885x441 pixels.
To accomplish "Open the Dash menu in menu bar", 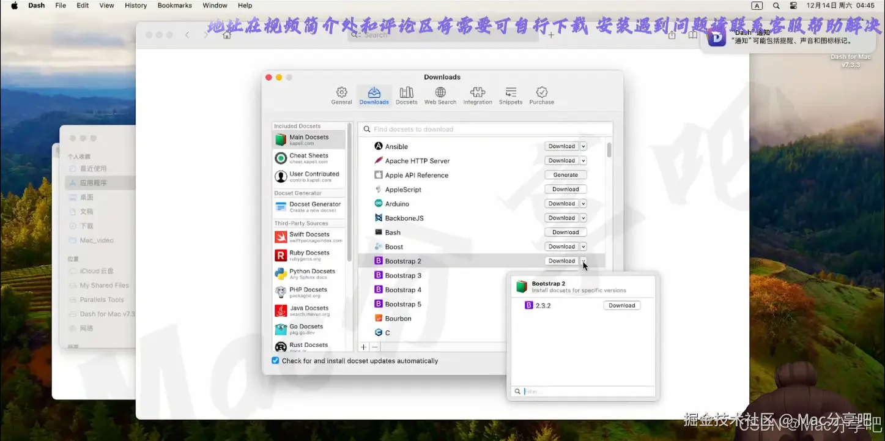I will (37, 6).
